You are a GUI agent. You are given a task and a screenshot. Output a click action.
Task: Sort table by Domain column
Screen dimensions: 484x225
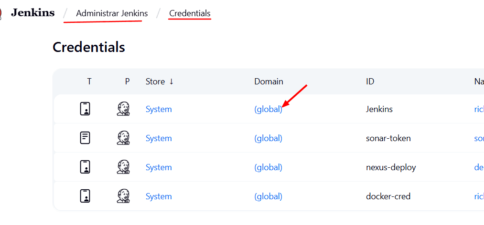pos(269,82)
